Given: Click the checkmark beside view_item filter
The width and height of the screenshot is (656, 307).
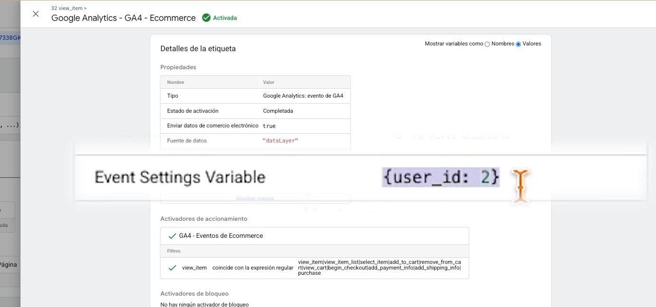Looking at the screenshot, I should (173, 268).
